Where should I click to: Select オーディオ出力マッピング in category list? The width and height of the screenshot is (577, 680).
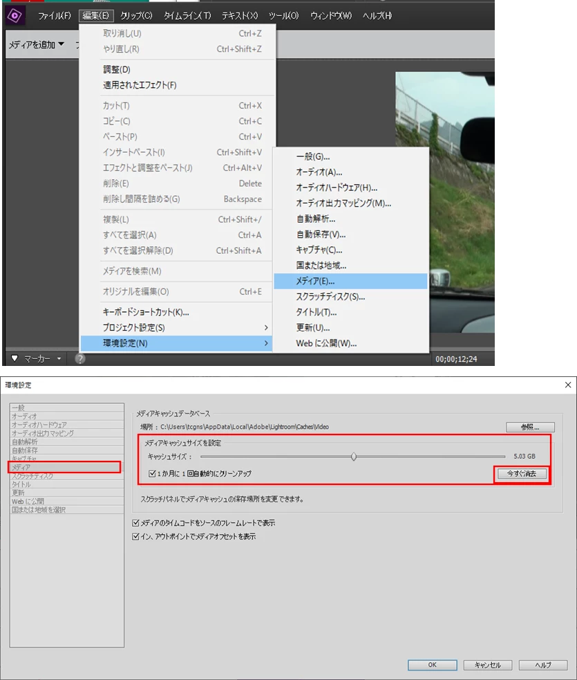click(x=67, y=433)
